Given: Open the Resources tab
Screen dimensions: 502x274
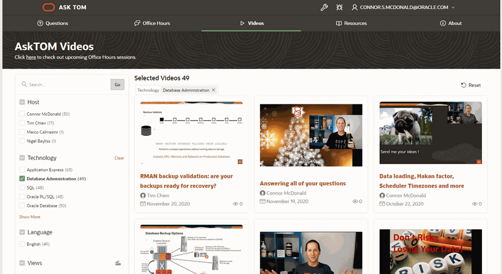Looking at the screenshot, I should point(351,23).
